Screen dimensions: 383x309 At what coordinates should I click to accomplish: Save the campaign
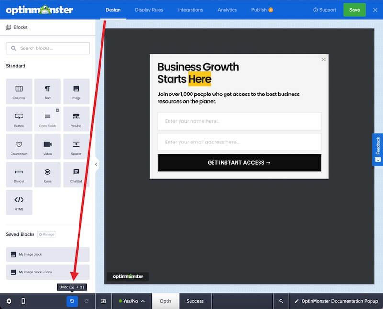(354, 10)
